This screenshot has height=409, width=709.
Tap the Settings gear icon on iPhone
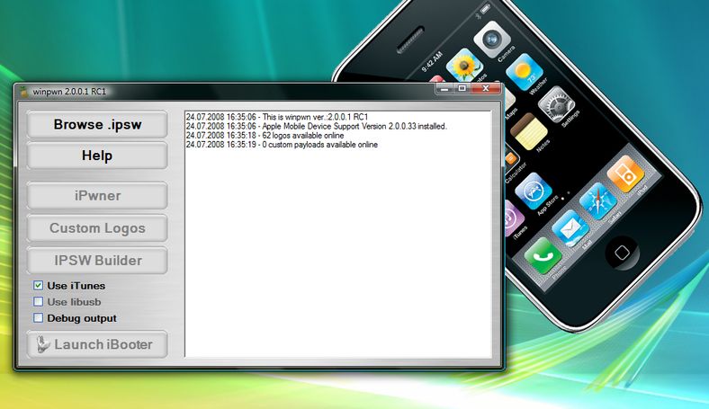[x=556, y=105]
